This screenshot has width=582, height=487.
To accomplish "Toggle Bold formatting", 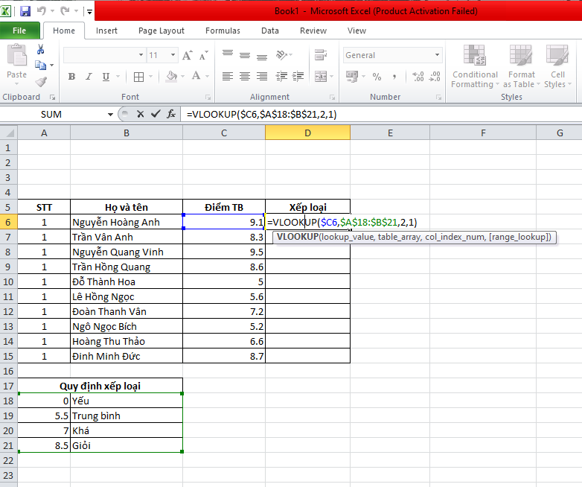I will 71,77.
